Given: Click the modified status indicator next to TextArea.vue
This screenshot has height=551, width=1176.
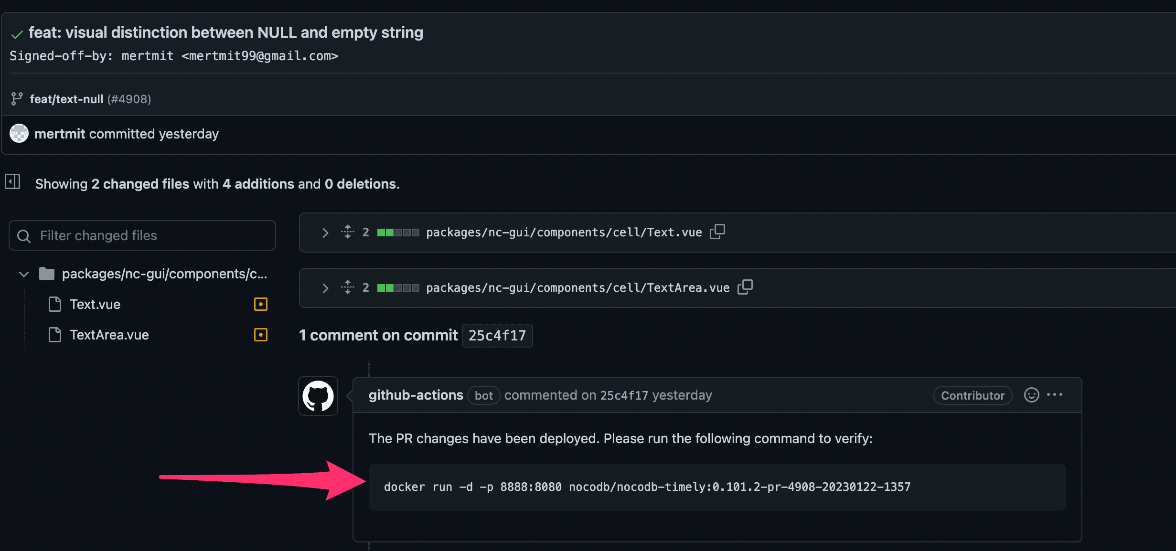Looking at the screenshot, I should click(260, 335).
